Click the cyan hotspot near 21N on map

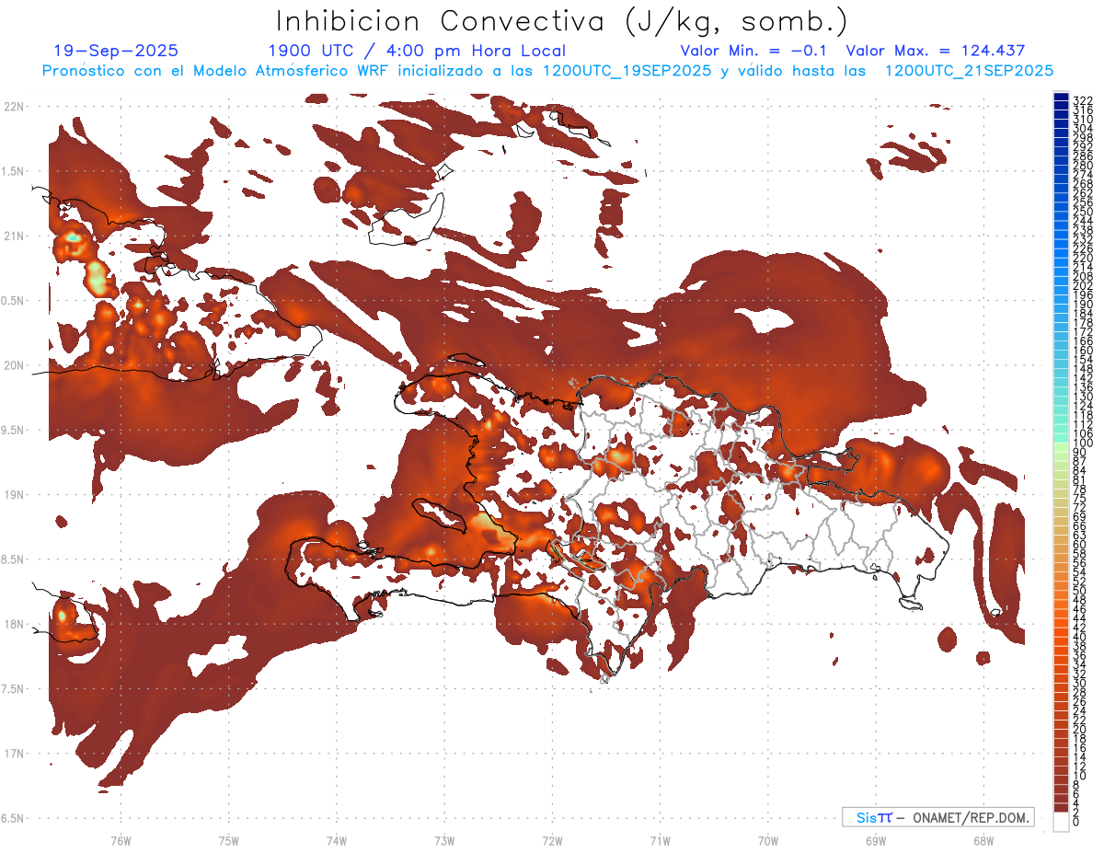point(73,239)
